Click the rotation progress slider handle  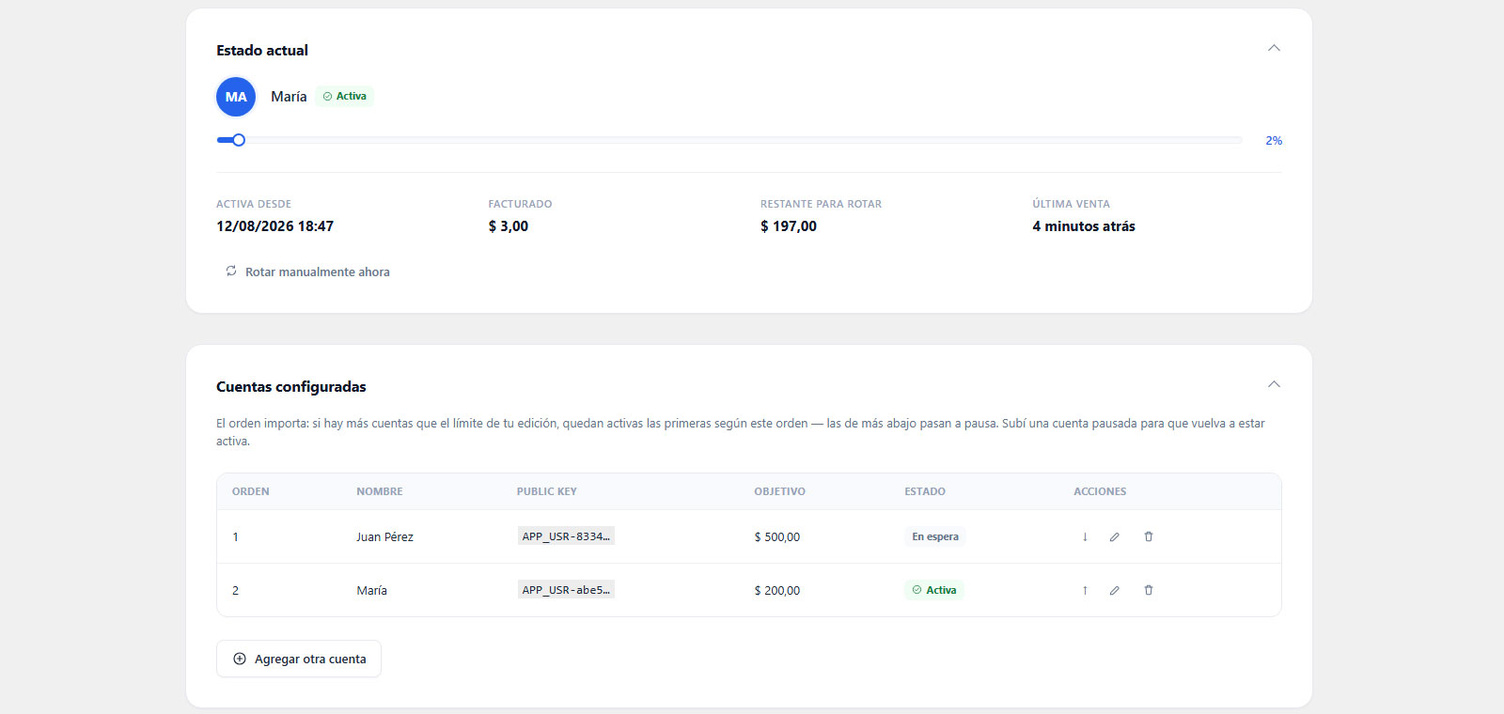point(239,140)
